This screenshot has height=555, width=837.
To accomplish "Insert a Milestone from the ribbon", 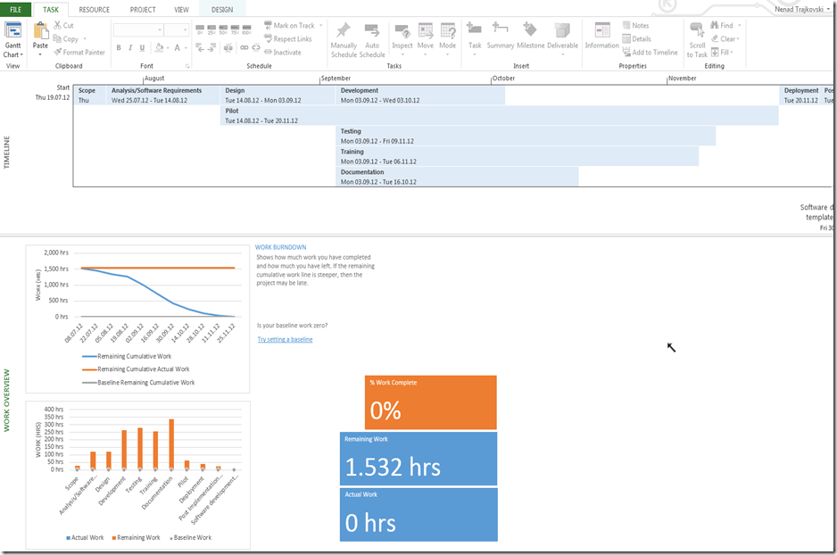I will [x=530, y=32].
